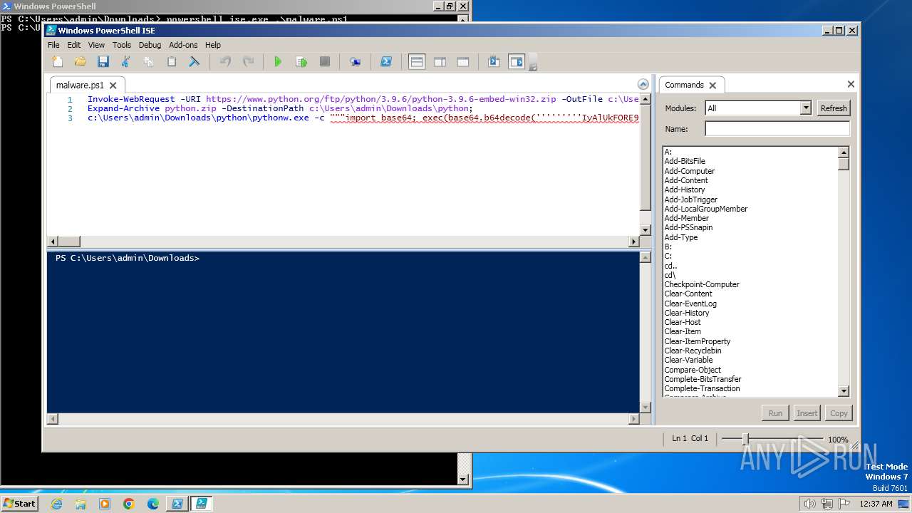Show the script pane maximized
912x513 pixels.
(x=462, y=62)
